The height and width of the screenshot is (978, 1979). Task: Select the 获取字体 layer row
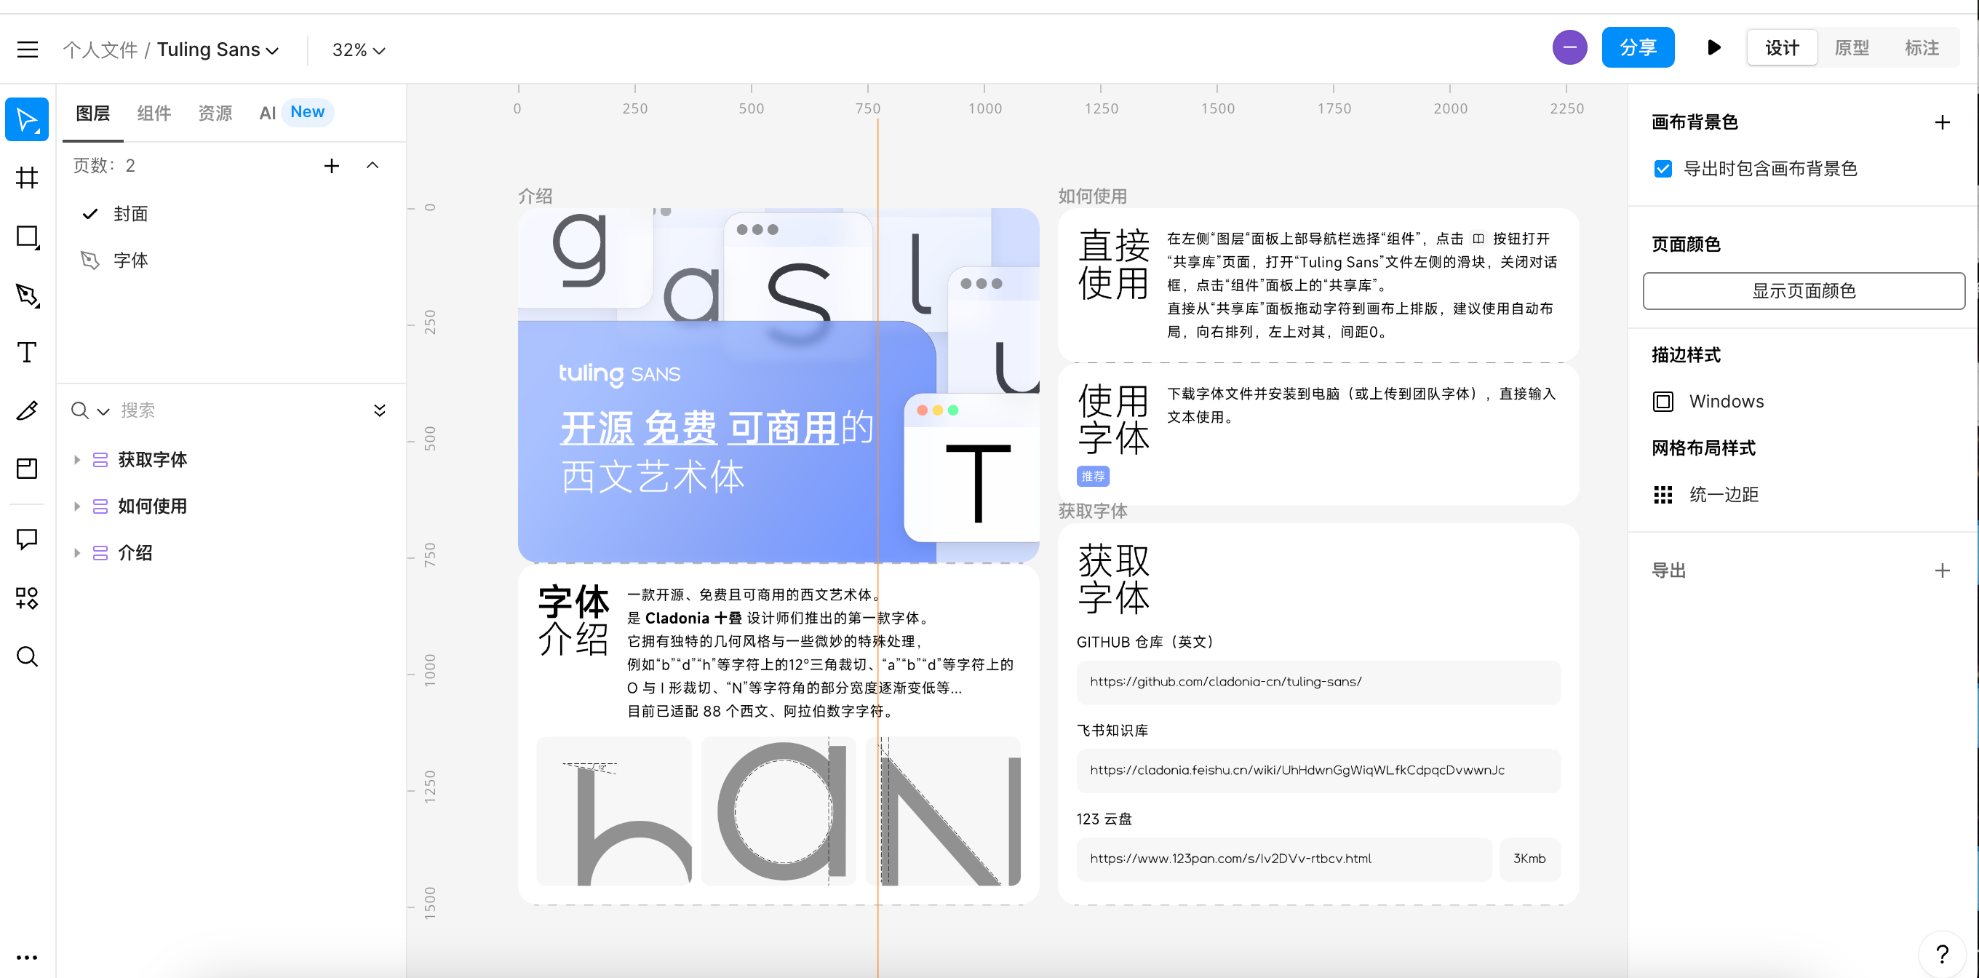pos(231,460)
